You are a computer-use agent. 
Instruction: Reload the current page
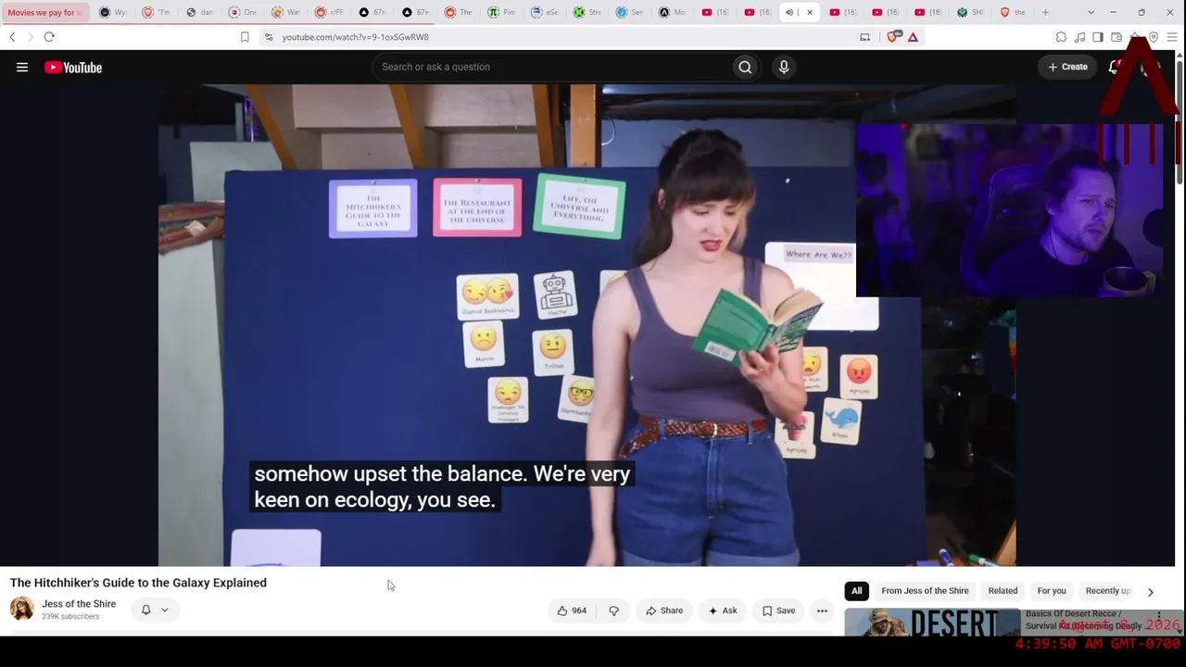[49, 37]
